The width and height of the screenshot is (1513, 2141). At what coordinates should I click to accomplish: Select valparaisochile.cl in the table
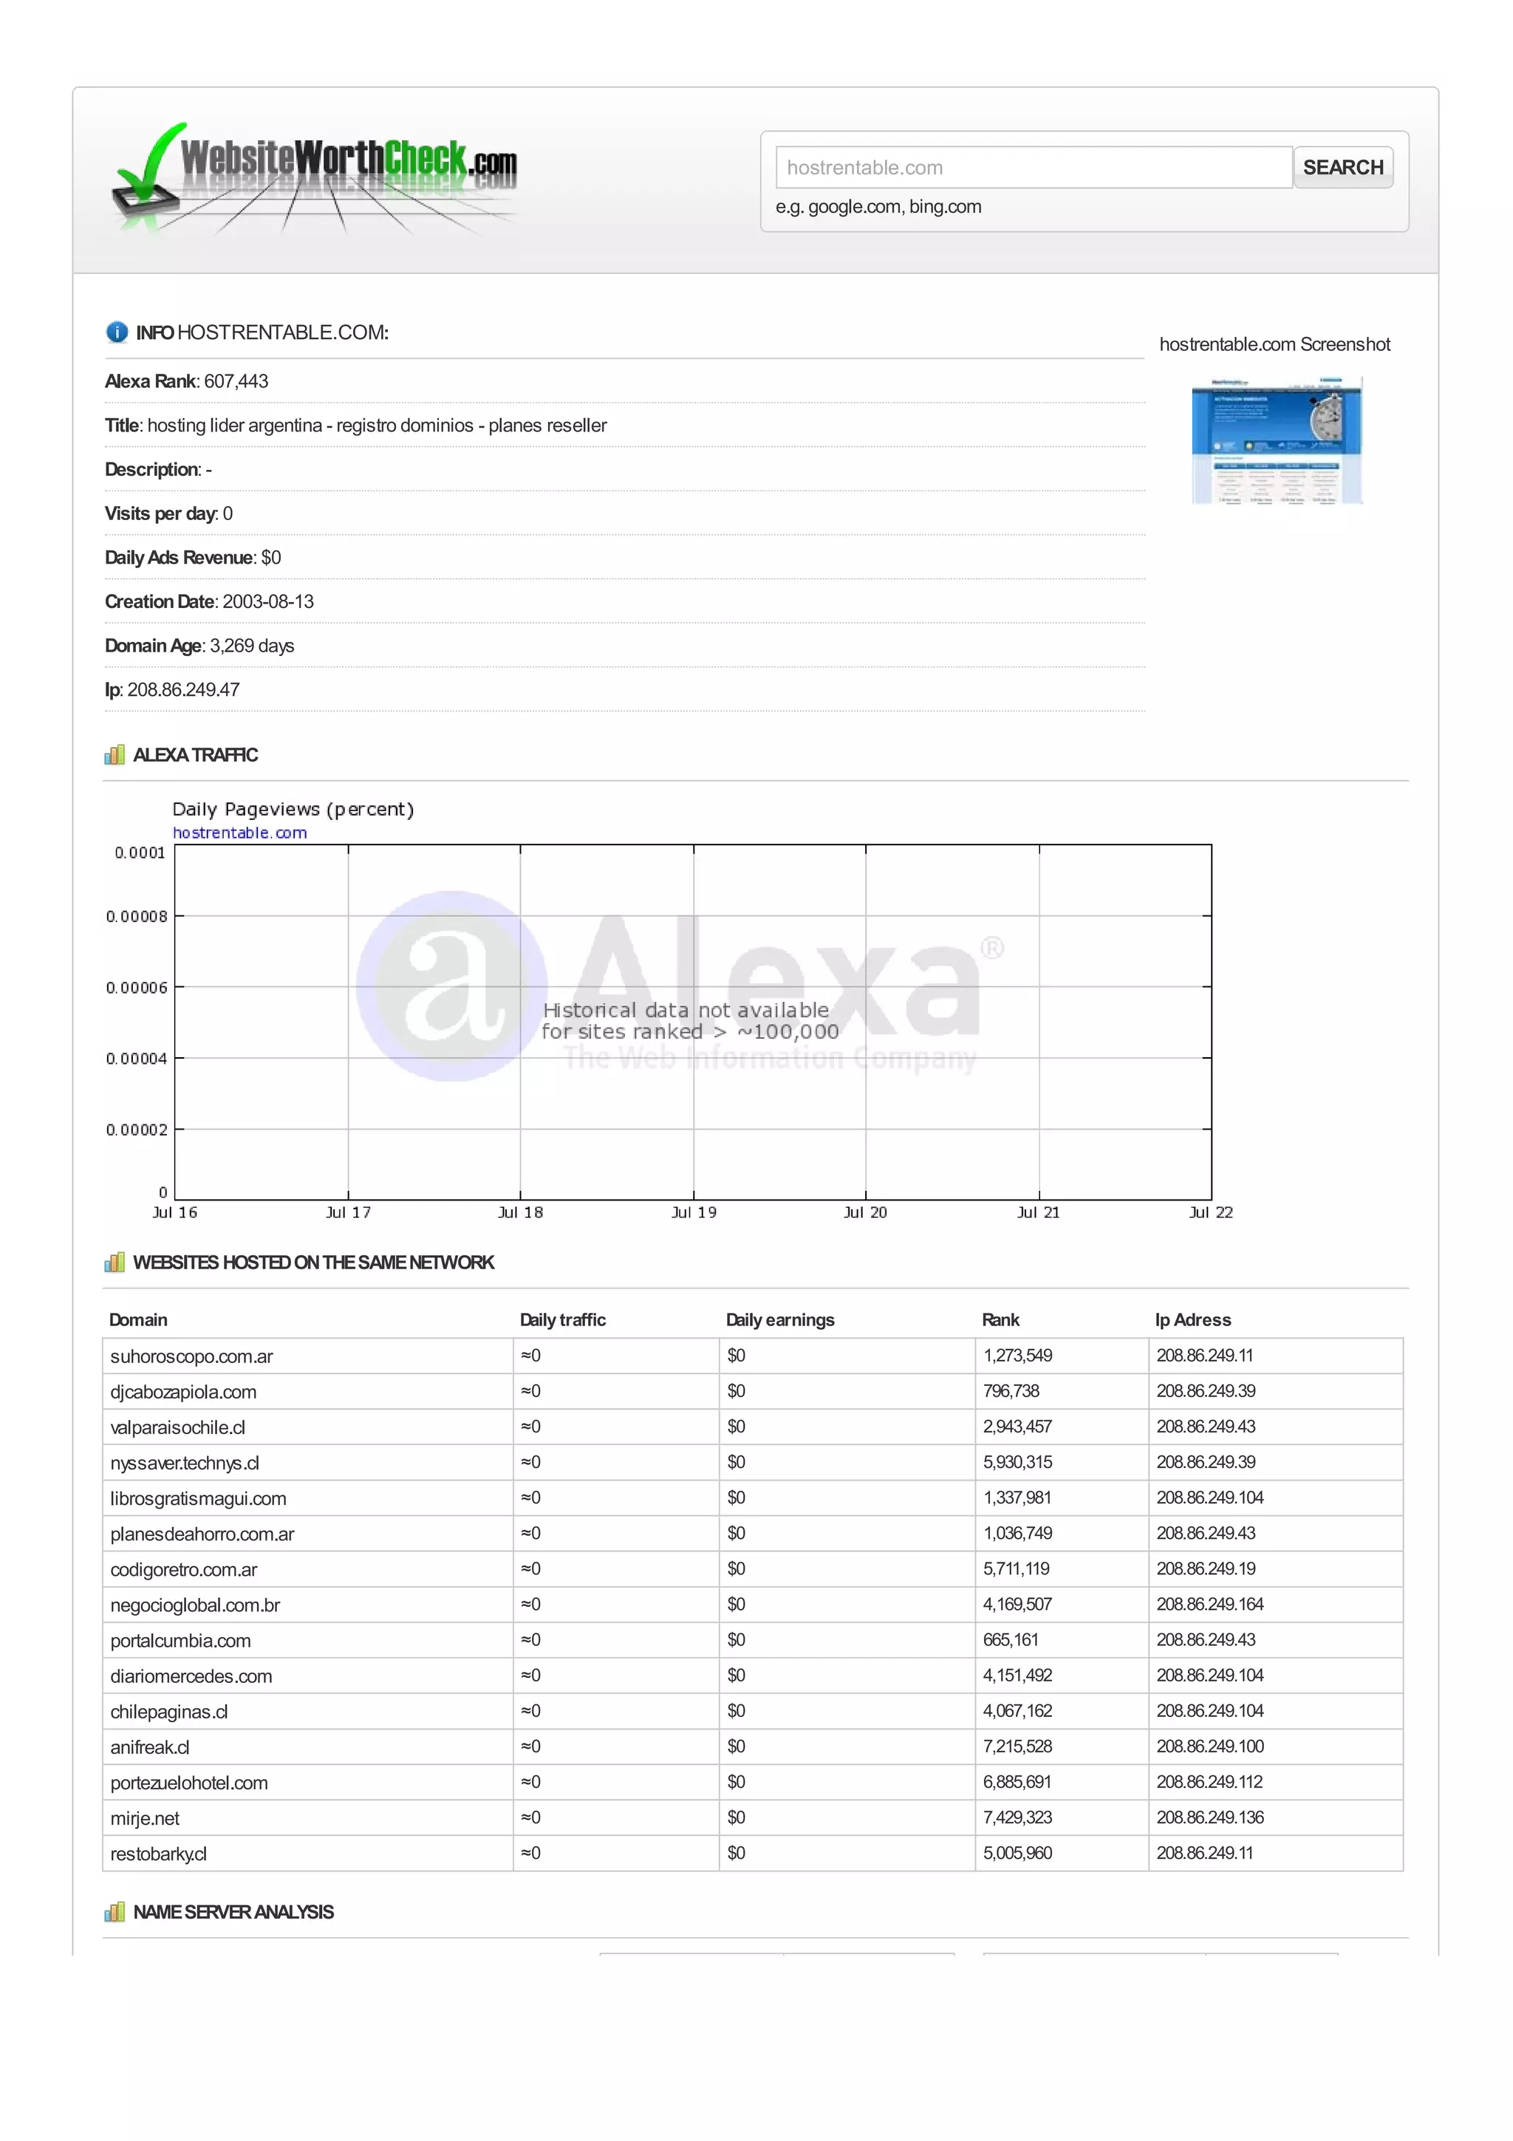(x=177, y=1427)
